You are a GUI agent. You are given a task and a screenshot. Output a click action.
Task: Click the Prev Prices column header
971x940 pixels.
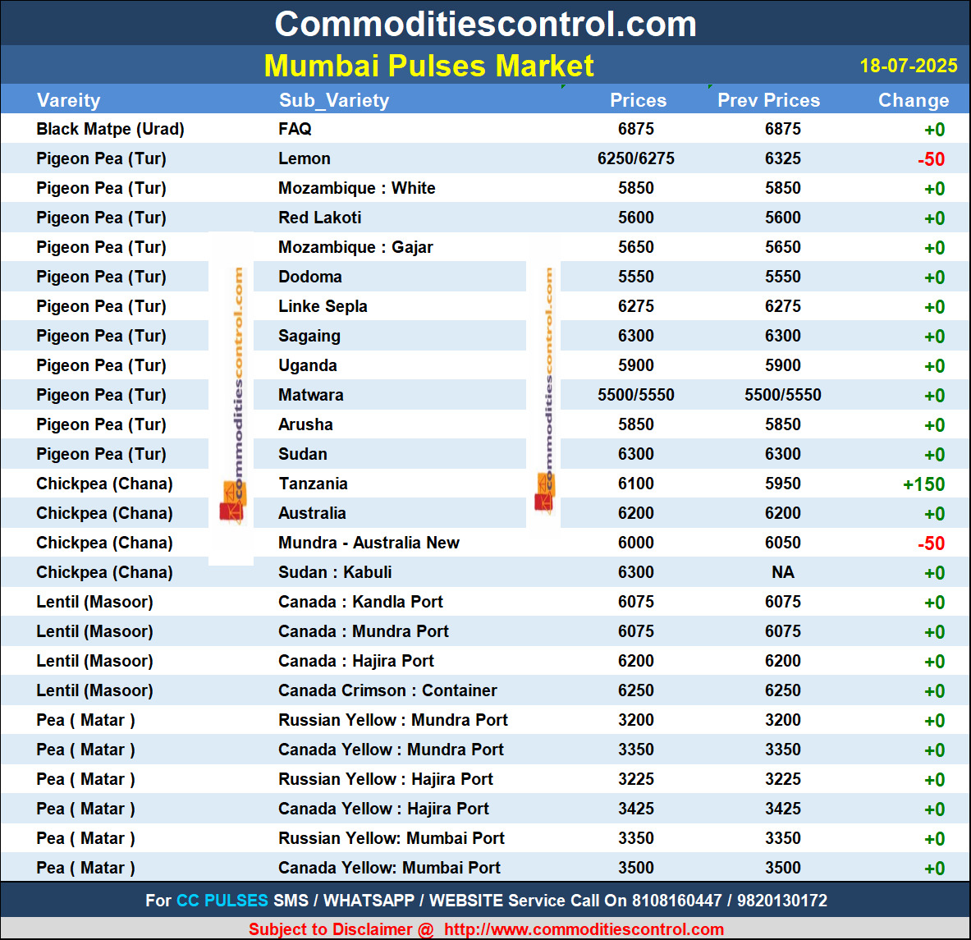[x=768, y=100]
